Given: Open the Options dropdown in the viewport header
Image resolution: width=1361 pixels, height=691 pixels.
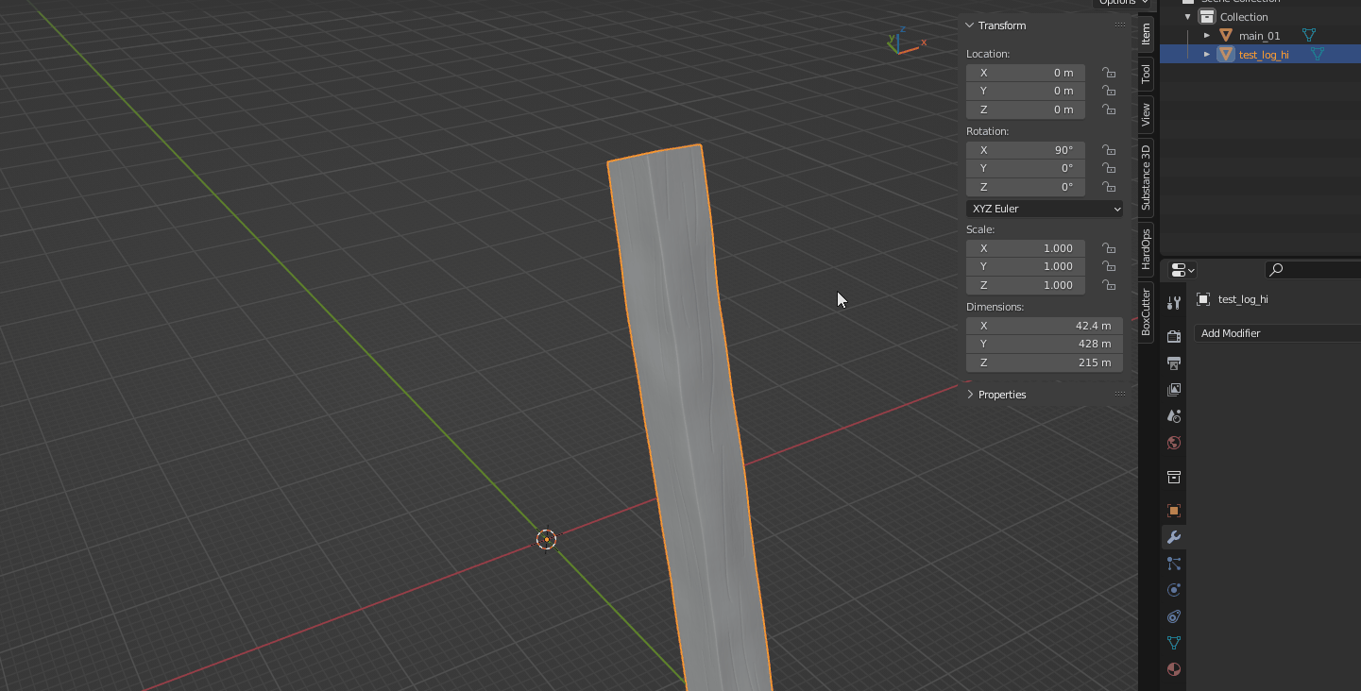Looking at the screenshot, I should pyautogui.click(x=1123, y=3).
